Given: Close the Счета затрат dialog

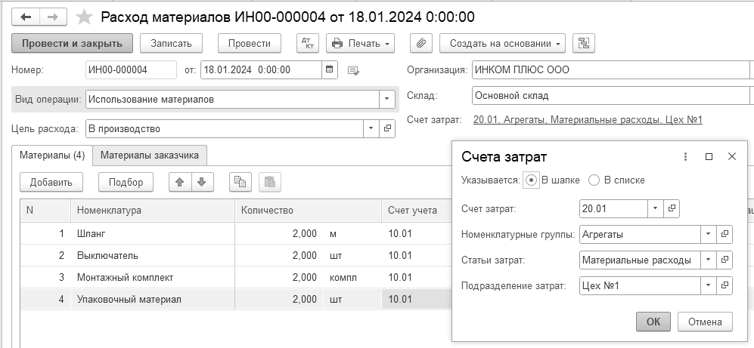Looking at the screenshot, I should (x=732, y=156).
